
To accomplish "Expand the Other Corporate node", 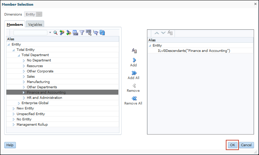I will pos(24,71).
